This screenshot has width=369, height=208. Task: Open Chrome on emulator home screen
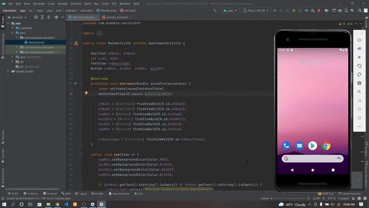pos(326,146)
